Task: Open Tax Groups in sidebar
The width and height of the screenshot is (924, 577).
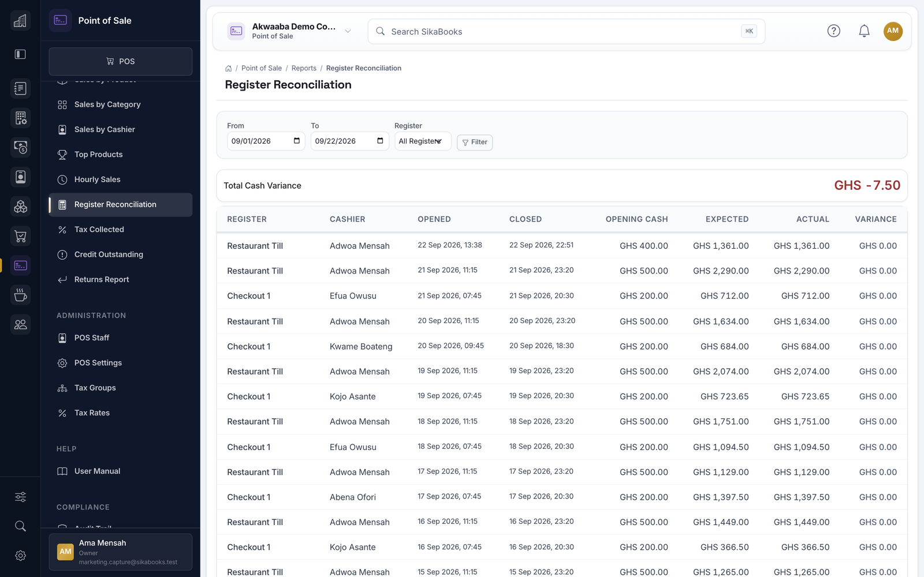Action: click(x=120, y=388)
